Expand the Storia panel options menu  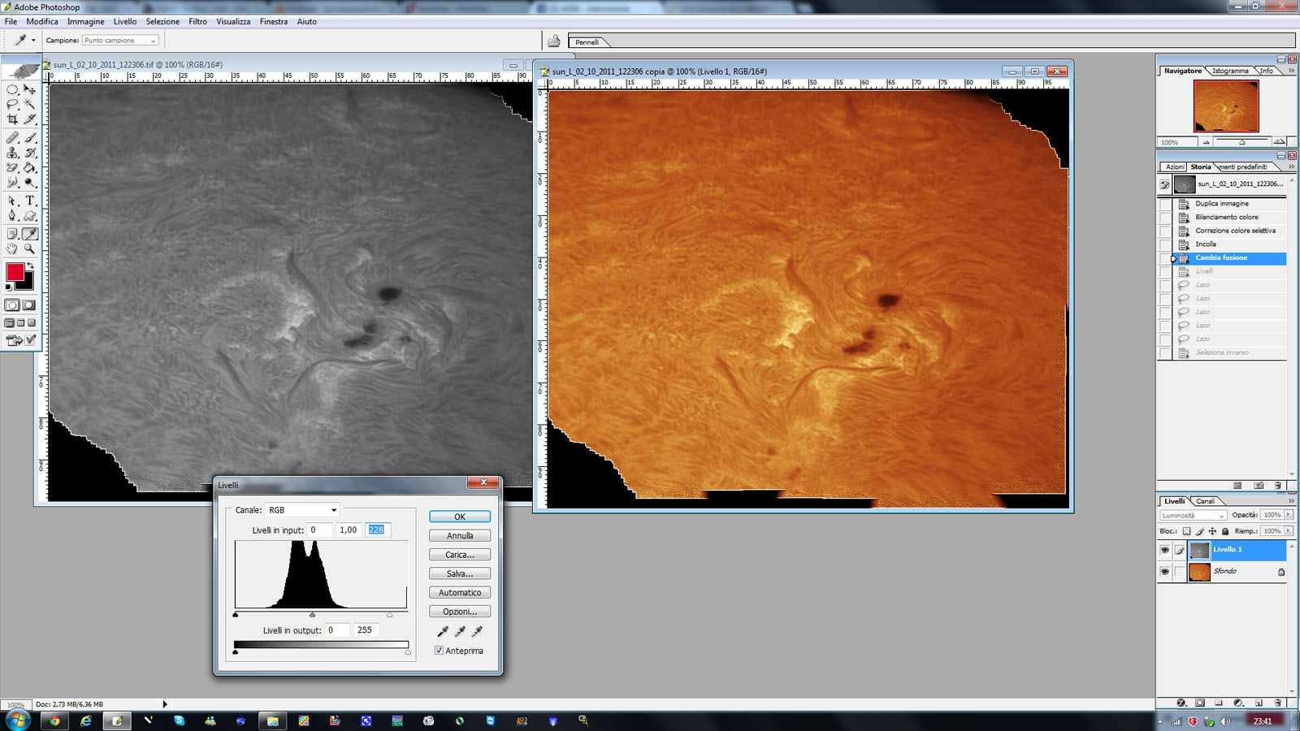[x=1291, y=167]
